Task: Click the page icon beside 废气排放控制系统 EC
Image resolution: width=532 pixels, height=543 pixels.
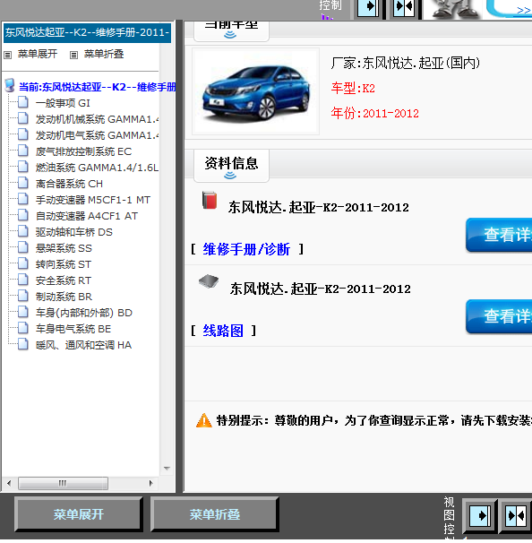Action: tap(23, 151)
